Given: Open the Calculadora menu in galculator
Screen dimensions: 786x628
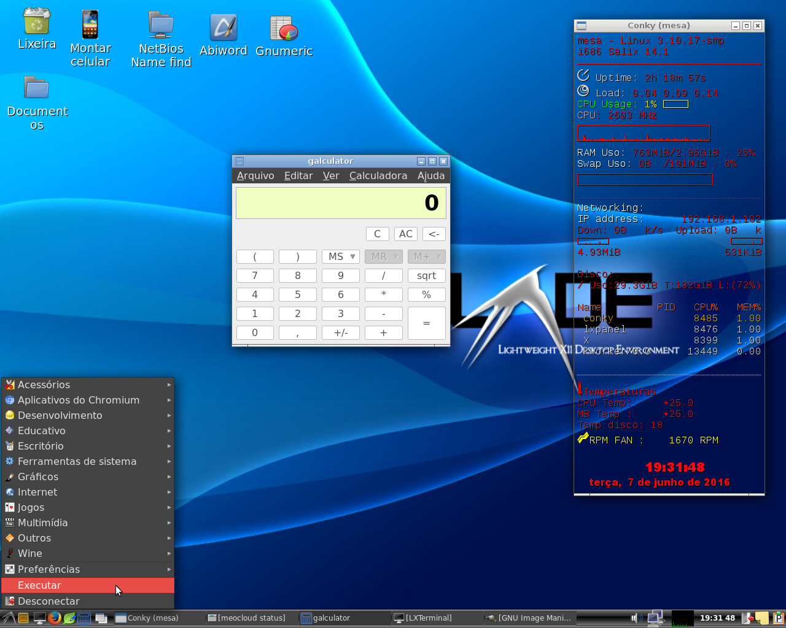Looking at the screenshot, I should tap(378, 175).
